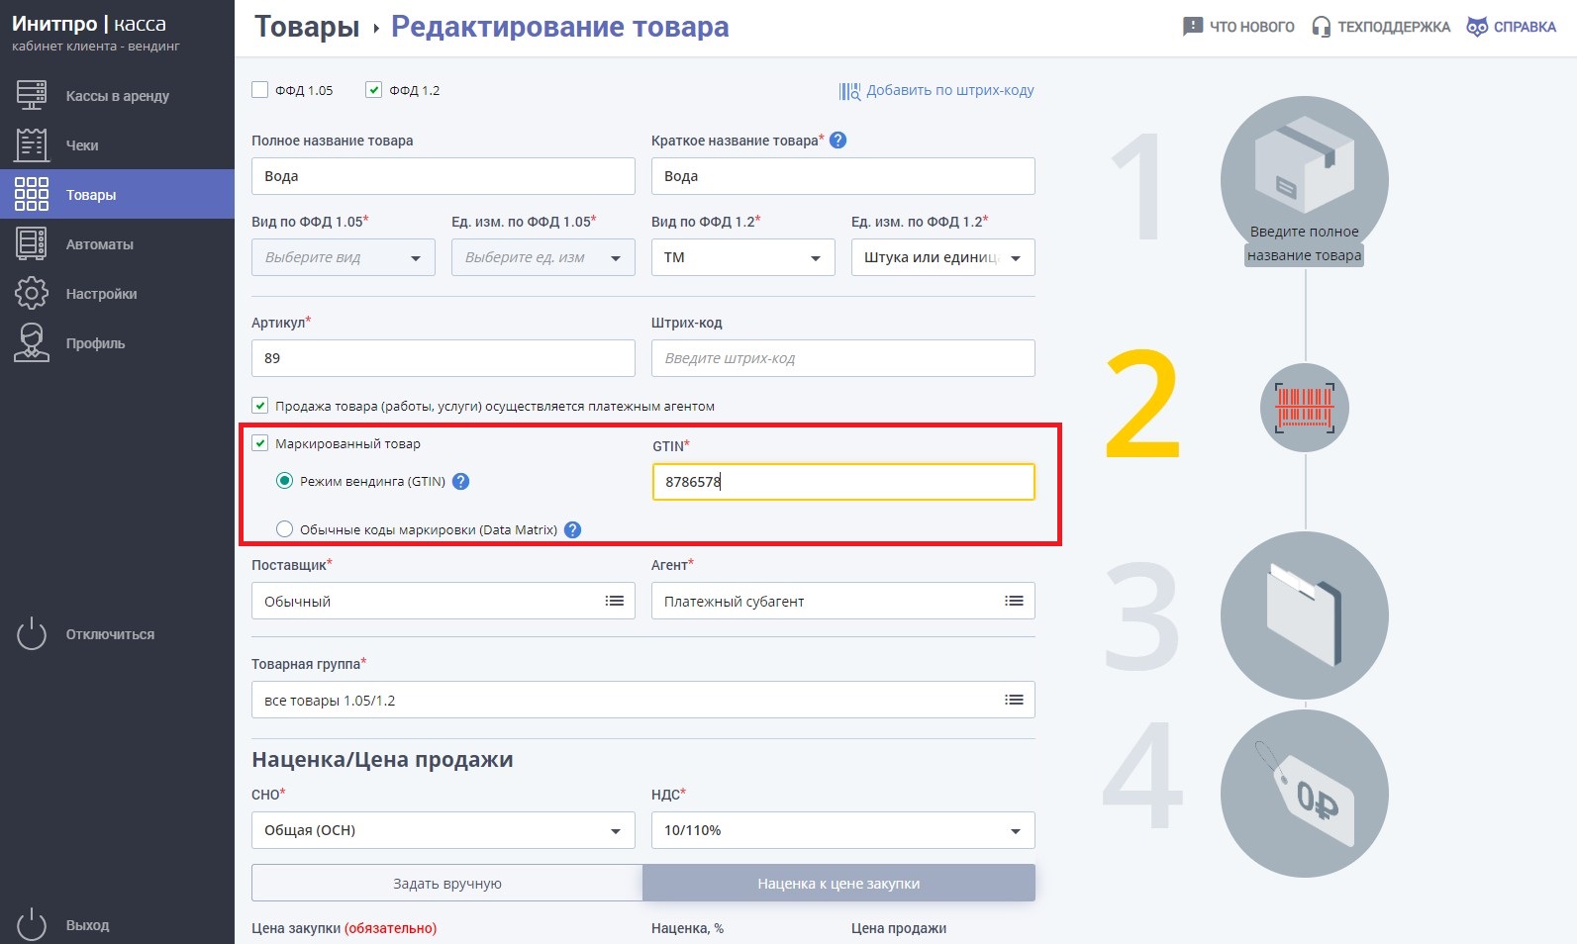Open Вид по ФФД 1.2 dropdown showing ТМ

tap(743, 257)
